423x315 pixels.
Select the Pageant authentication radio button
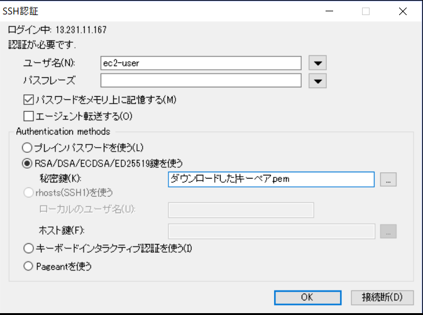pyautogui.click(x=28, y=267)
